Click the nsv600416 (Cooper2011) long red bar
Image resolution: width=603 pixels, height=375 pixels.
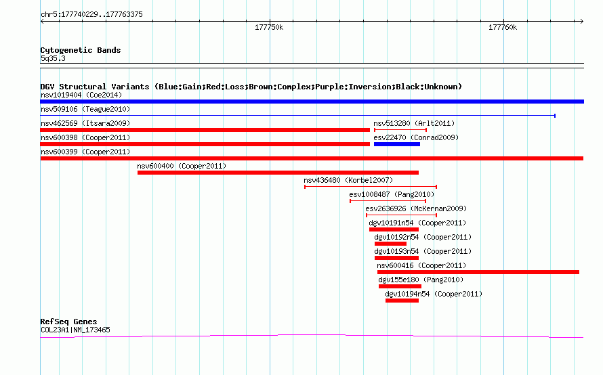pyautogui.click(x=478, y=272)
